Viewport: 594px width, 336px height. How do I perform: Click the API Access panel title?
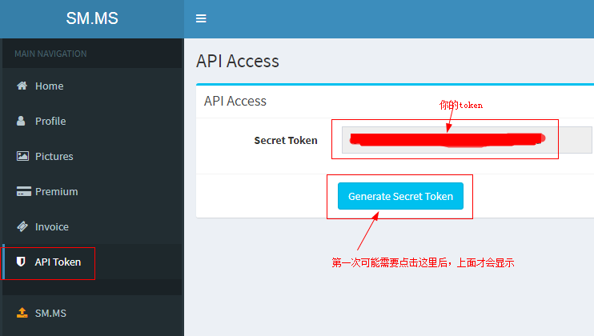tap(235, 101)
